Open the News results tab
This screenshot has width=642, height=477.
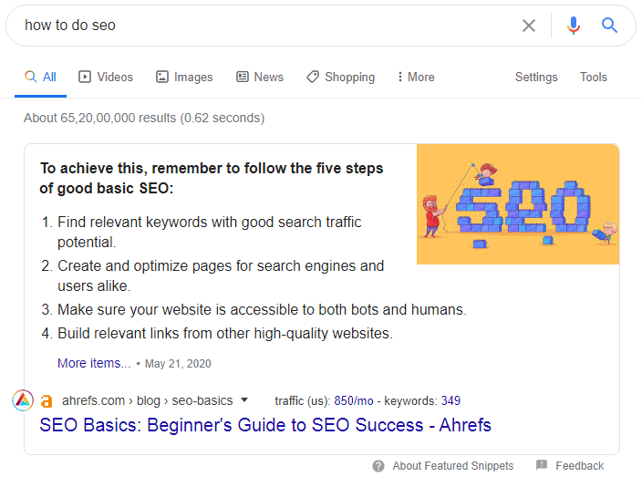click(x=260, y=77)
